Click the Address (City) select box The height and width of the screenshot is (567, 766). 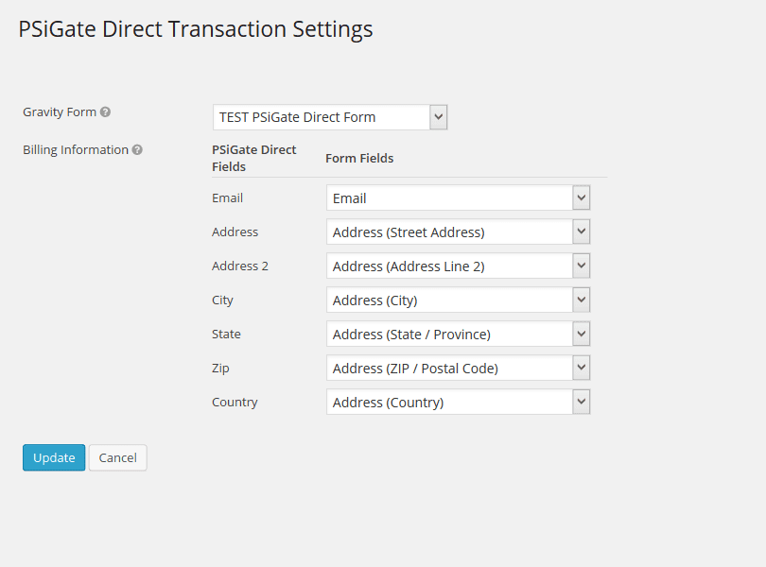[x=459, y=300]
